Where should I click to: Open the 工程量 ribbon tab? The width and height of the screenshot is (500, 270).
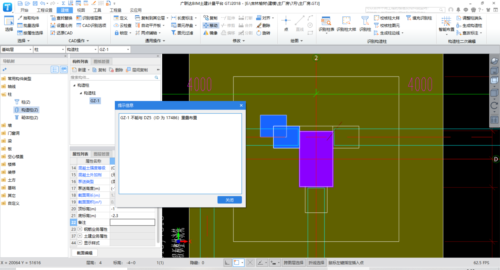coord(116,10)
